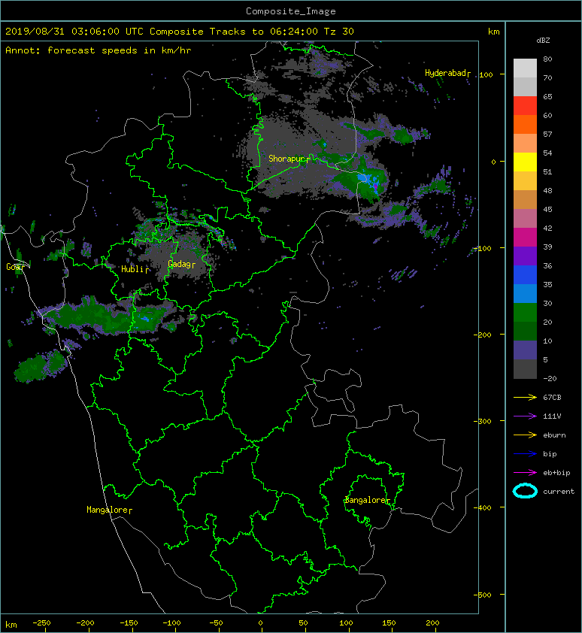Click the Gadag city label
Screen dimensions: 582x633
click(178, 264)
